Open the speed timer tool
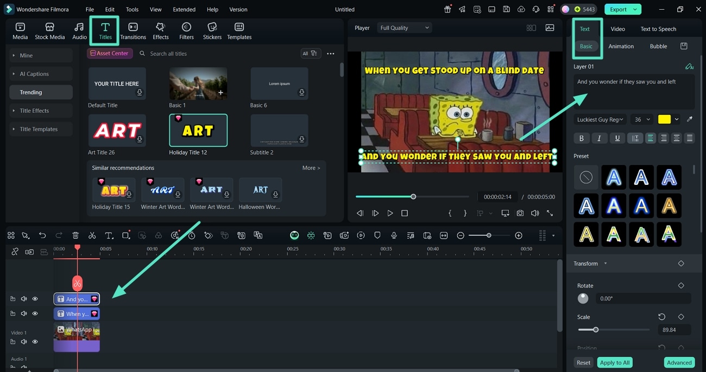The image size is (706, 372). (x=192, y=235)
